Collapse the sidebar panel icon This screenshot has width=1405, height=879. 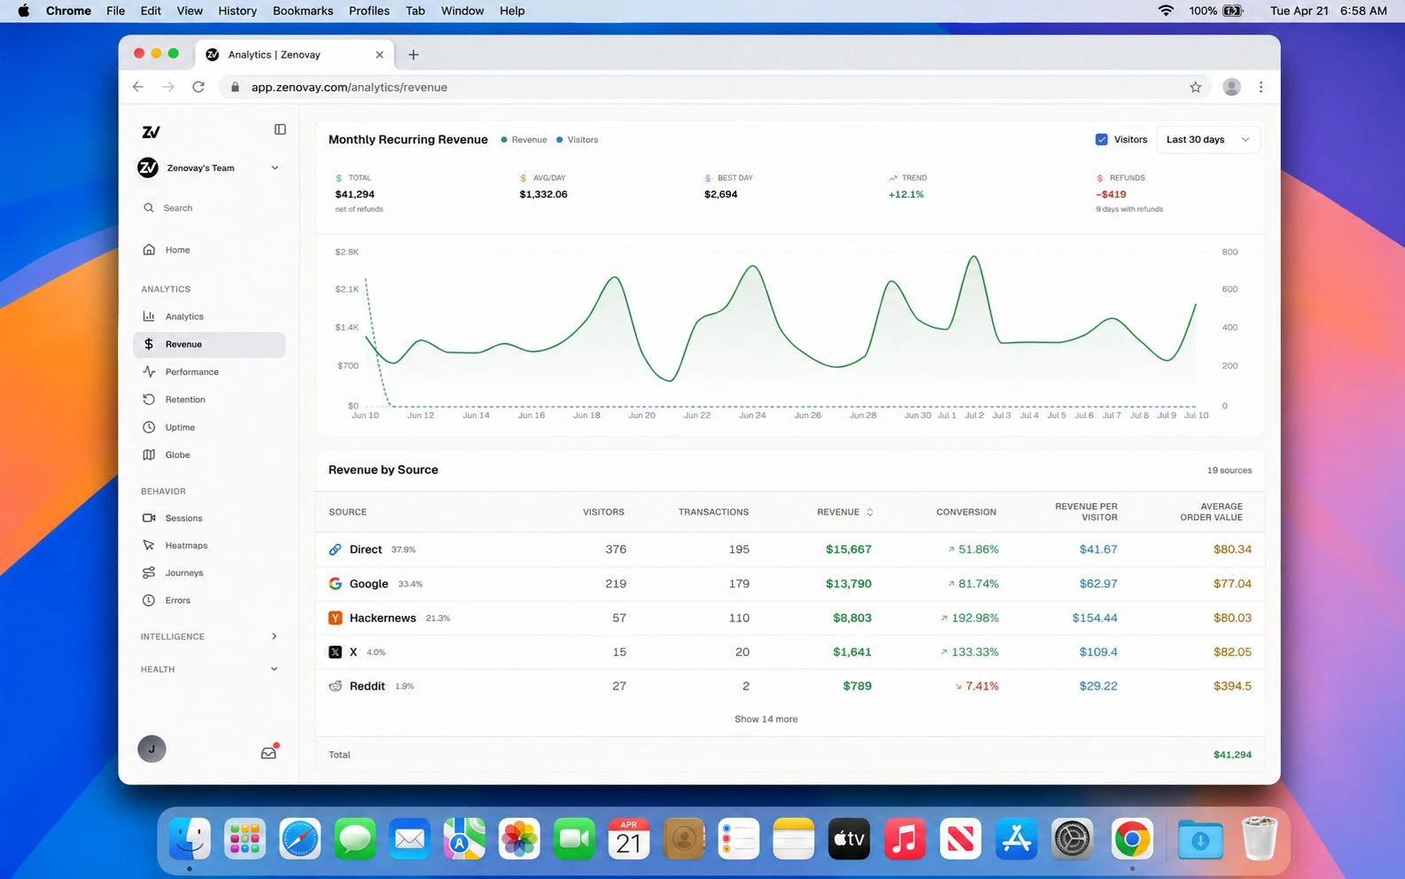(280, 129)
